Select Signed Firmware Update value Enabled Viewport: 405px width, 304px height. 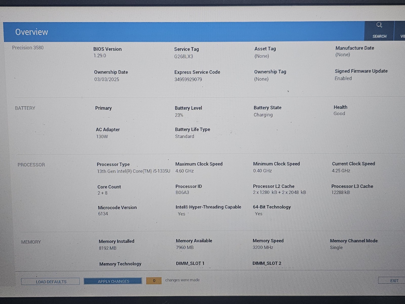tap(343, 79)
